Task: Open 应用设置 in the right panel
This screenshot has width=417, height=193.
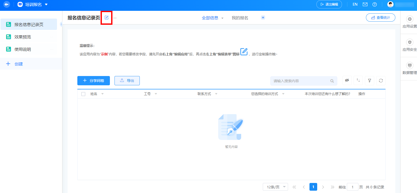Action: click(x=410, y=22)
